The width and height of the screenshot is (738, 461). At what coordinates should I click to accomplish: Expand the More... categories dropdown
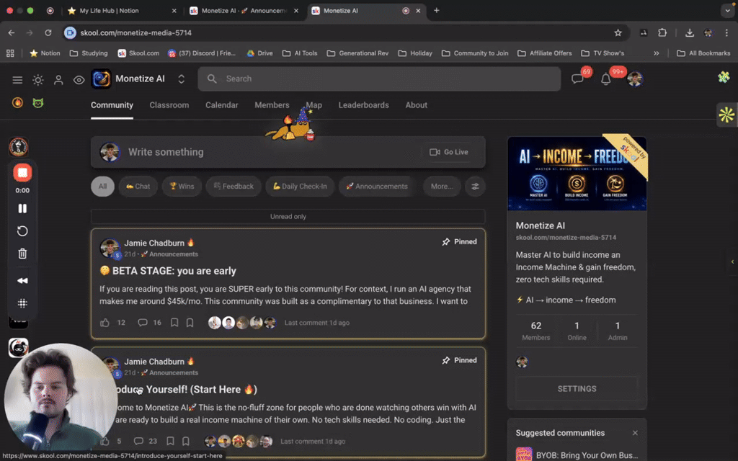[x=442, y=187]
